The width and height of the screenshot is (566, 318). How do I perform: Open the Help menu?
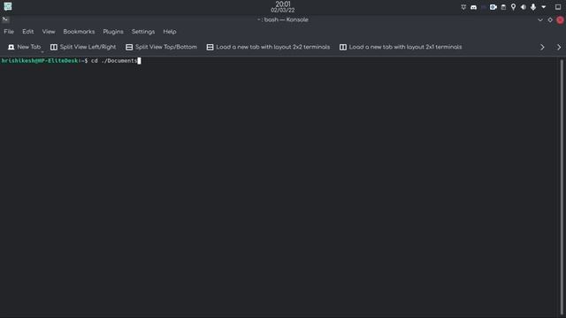tap(170, 32)
